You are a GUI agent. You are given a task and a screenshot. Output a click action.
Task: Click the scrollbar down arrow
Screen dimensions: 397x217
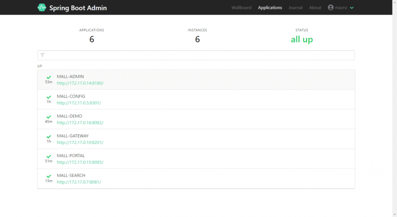click(395, 215)
